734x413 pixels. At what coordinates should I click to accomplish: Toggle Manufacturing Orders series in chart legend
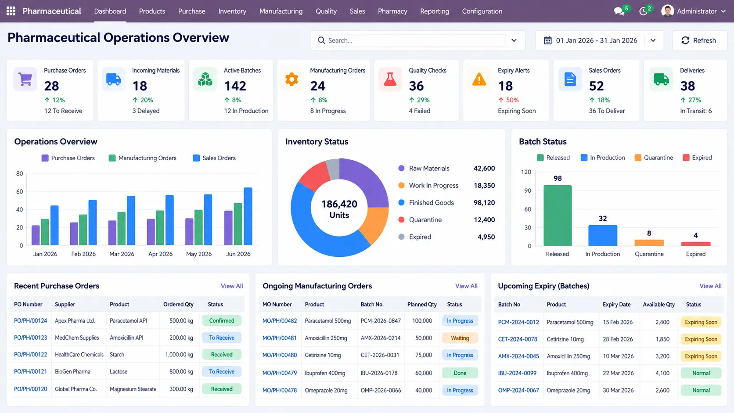pyautogui.click(x=143, y=158)
